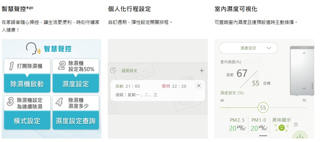Select the 模式設定 button
This screenshot has width=321, height=142.
click(x=27, y=121)
